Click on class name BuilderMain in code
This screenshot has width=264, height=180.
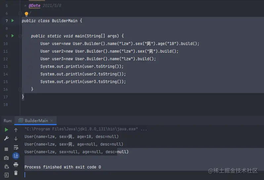click(x=65, y=21)
